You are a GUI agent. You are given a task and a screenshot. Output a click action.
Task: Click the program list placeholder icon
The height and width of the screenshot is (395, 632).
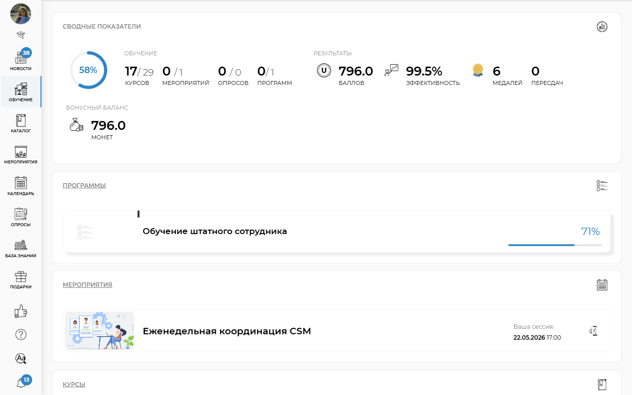coord(85,232)
